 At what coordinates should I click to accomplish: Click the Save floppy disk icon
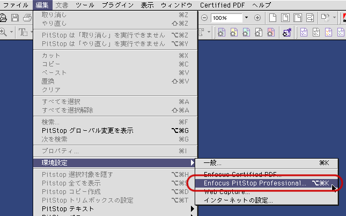(x=15, y=18)
